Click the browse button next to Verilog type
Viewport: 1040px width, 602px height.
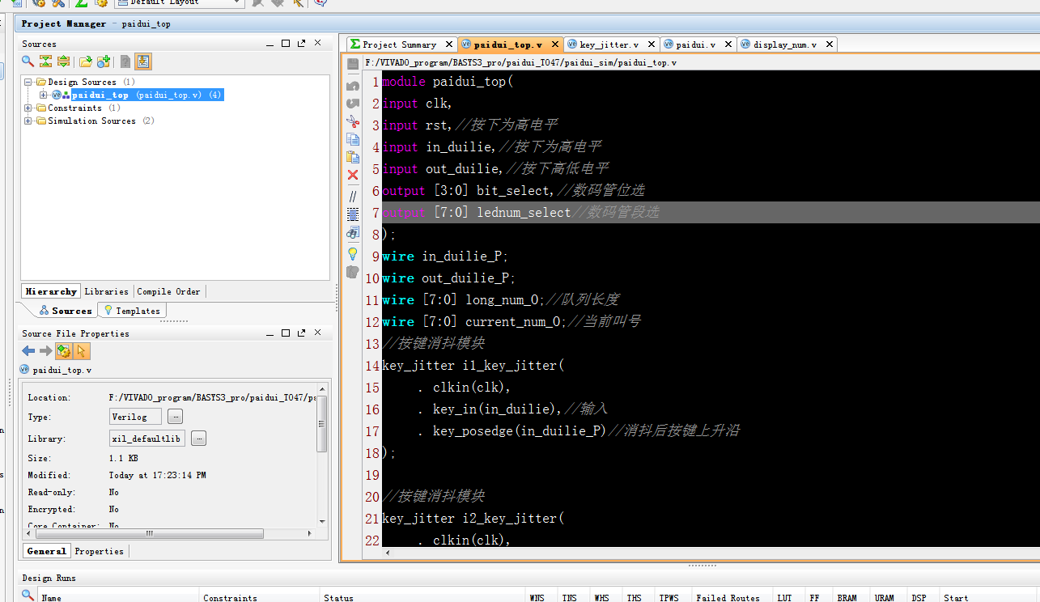[x=175, y=417]
